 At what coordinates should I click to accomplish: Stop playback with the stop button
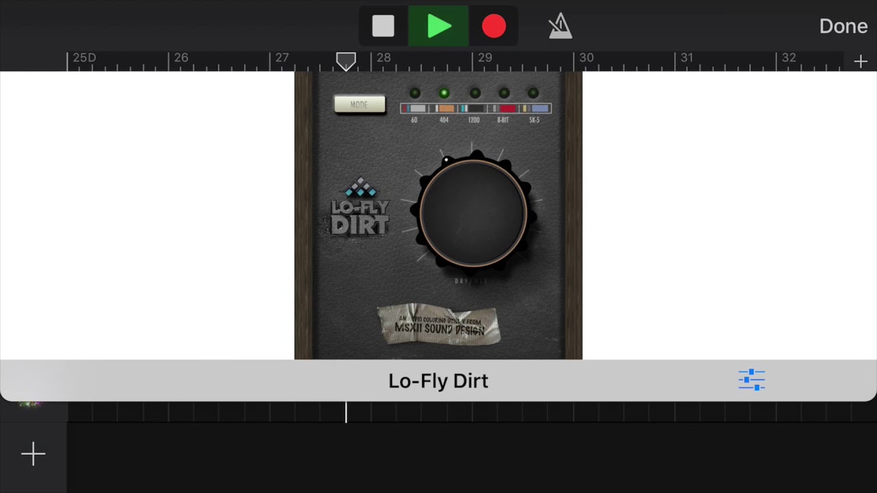point(383,26)
